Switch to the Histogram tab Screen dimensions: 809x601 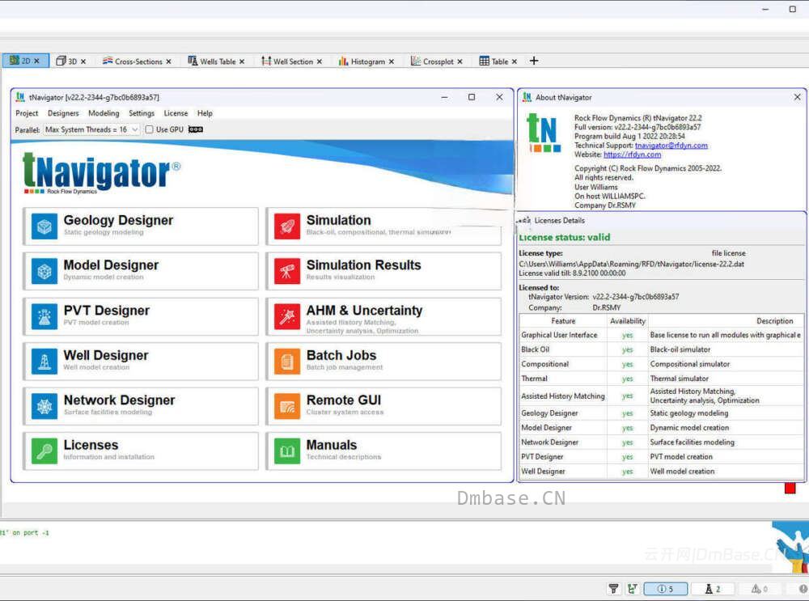pos(366,61)
